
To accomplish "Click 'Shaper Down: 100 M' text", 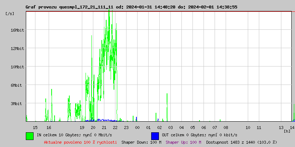I will pyautogui.click(x=141, y=142).
